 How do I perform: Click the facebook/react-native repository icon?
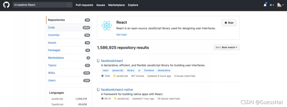tap(98, 90)
